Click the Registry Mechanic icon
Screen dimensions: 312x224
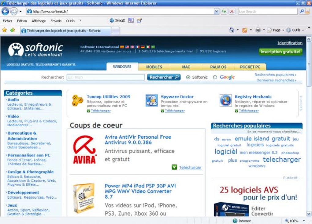pos(226,100)
